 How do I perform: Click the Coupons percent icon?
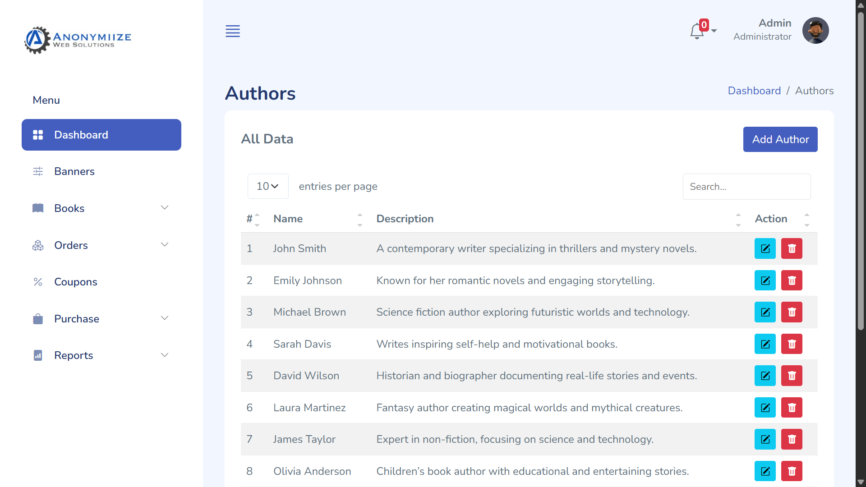pos(38,282)
